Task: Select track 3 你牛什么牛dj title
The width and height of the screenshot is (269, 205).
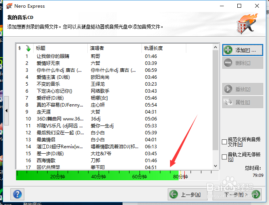Action: (x=59, y=70)
